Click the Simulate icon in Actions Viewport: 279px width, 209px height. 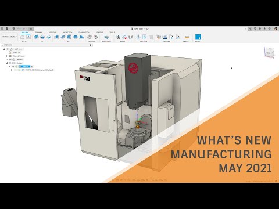138,37
